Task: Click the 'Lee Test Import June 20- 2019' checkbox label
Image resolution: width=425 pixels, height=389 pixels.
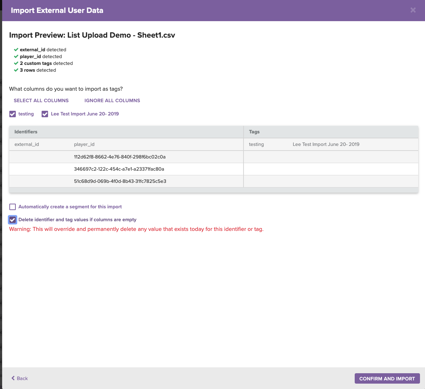Action: (x=85, y=114)
